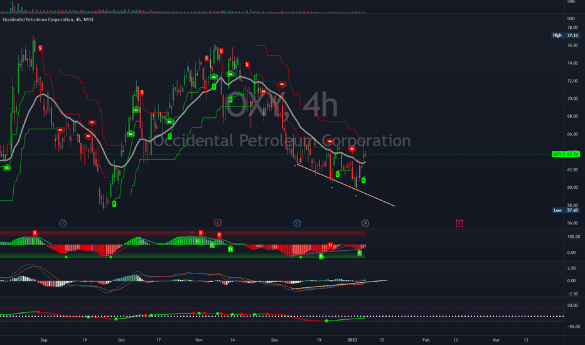The width and height of the screenshot is (585, 345).
Task: Click the dividend D icon below mid-September
Action: pos(63,223)
